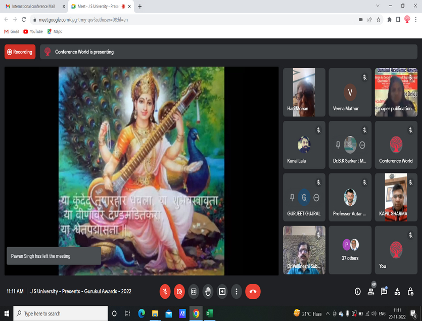
Task: Open Task View on the taskbar
Action: (127, 313)
